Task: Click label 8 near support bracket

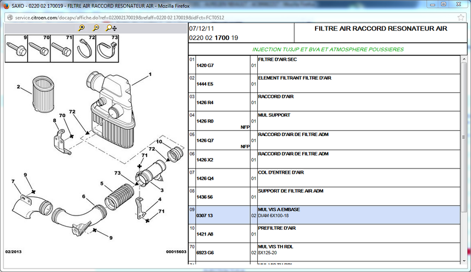Action: coord(54,120)
